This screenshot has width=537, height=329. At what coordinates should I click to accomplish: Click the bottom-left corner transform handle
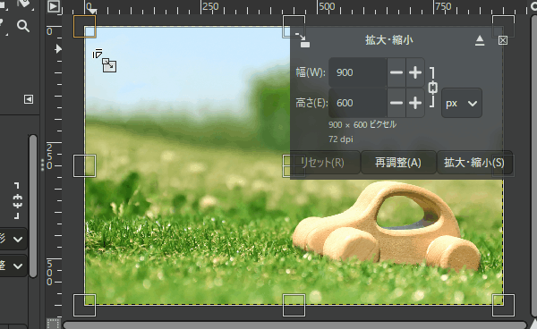(x=85, y=305)
